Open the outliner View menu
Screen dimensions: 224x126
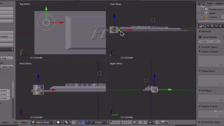click(209, 3)
